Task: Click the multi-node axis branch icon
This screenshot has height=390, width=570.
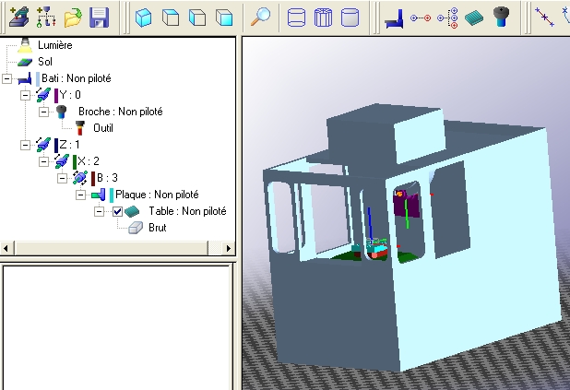Action: pyautogui.click(x=447, y=18)
